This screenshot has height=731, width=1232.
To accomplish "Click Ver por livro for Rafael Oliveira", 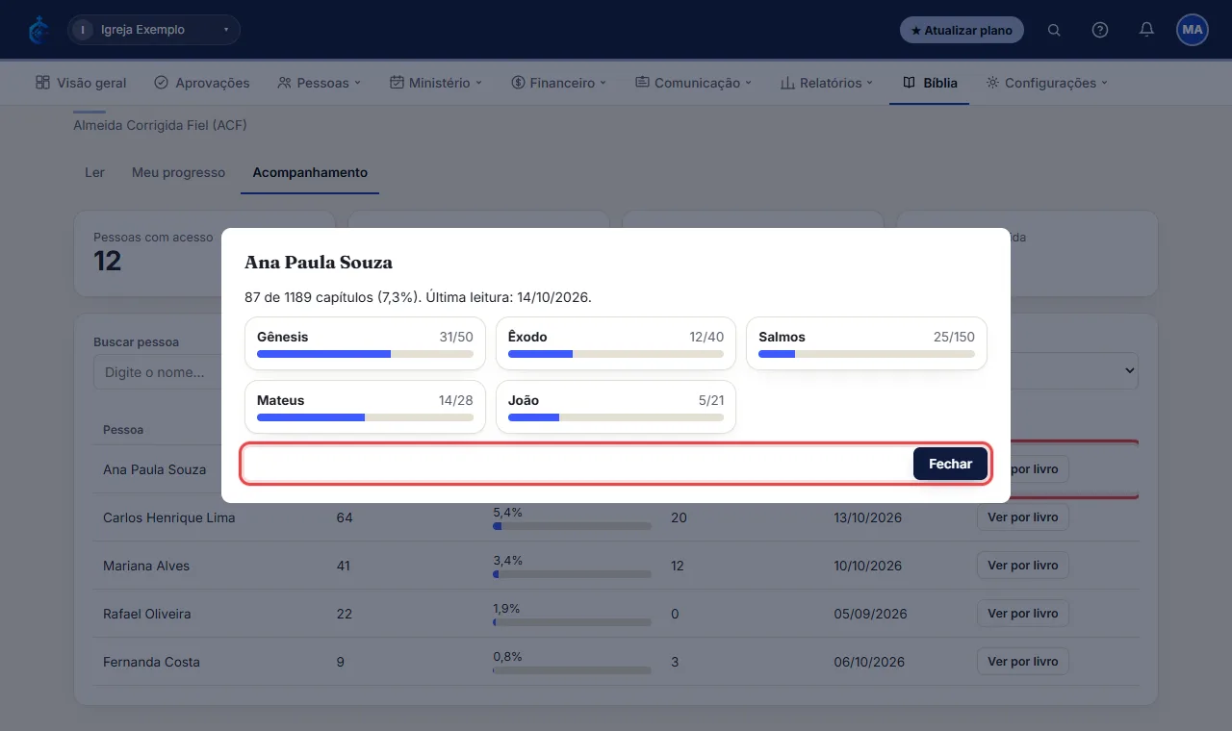I will coord(1022,614).
